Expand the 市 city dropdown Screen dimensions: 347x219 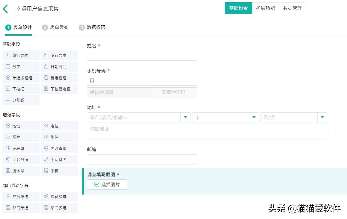click(254, 117)
